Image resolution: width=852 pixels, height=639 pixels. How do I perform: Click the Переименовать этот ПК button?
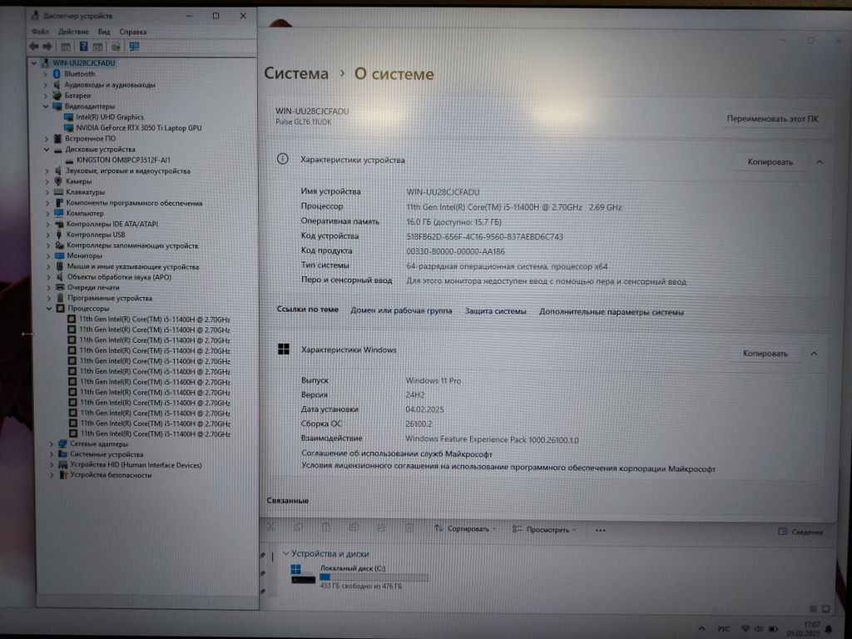[772, 119]
